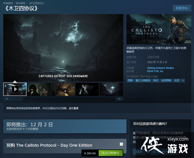Click the 太空 tag
Image resolution: width=194 pixels, height=158 pixels.
pyautogui.click(x=177, y=80)
